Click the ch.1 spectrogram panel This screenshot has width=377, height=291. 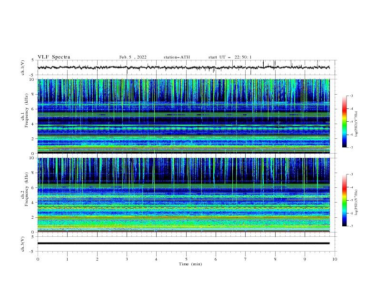click(183, 116)
